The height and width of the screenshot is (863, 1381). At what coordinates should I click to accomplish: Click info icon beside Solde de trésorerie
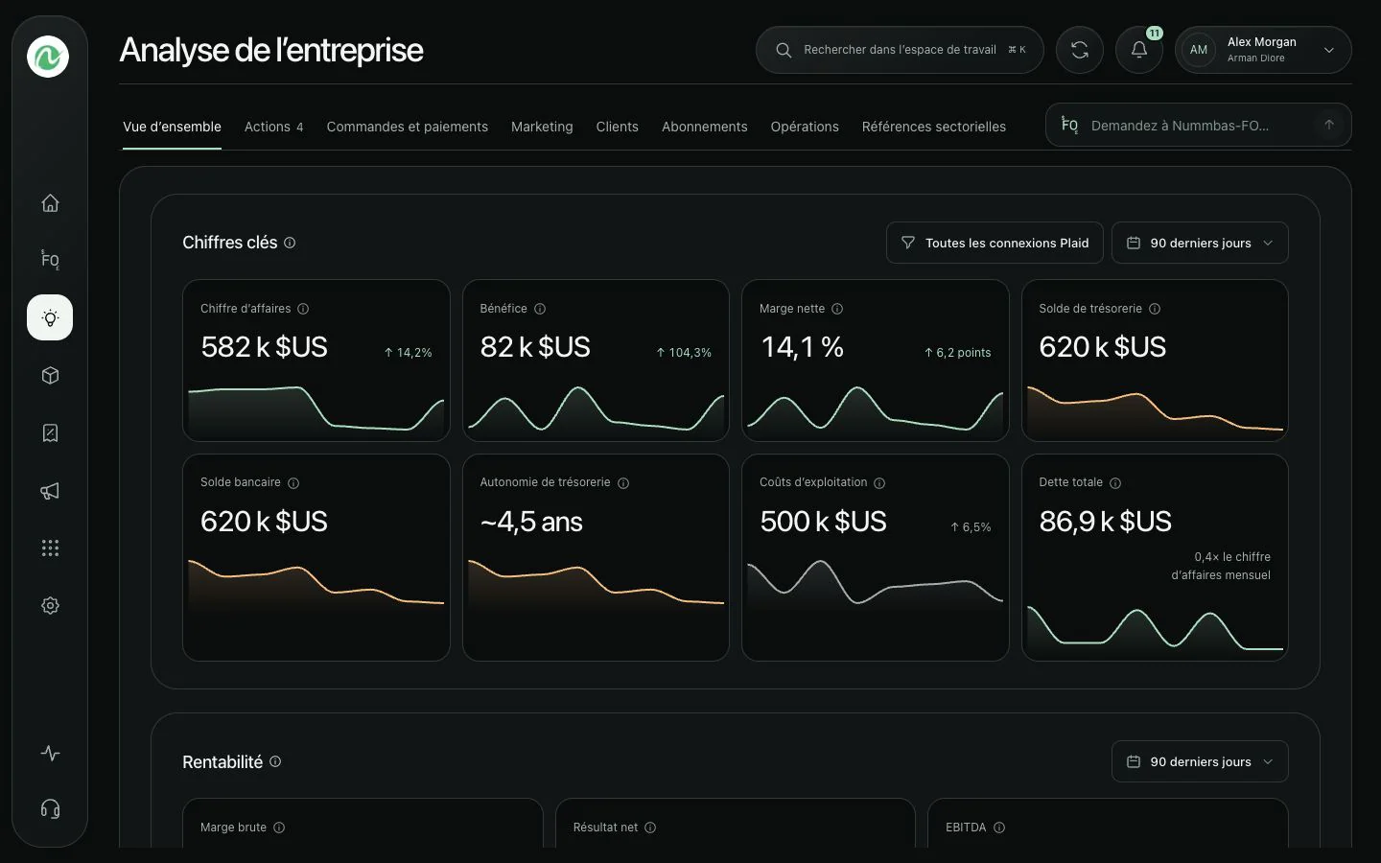point(1155,309)
